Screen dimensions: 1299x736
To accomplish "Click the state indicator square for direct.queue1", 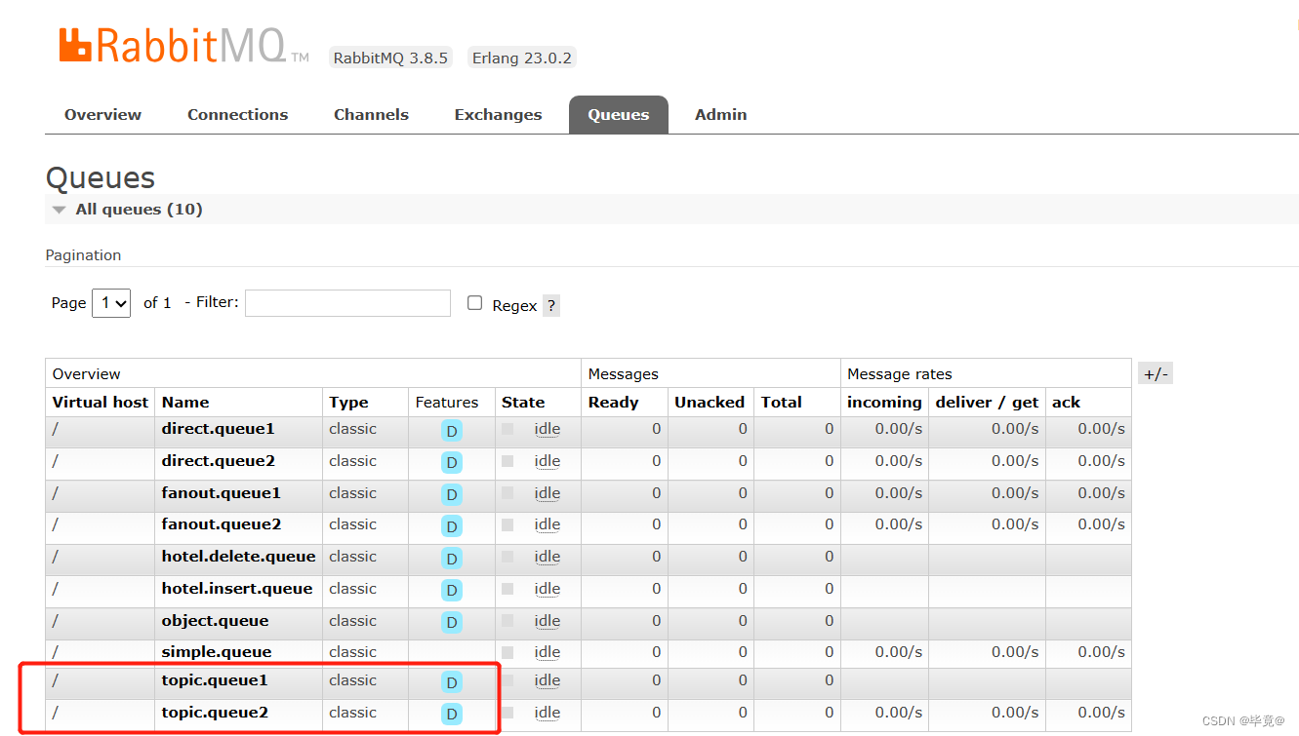I will point(507,429).
